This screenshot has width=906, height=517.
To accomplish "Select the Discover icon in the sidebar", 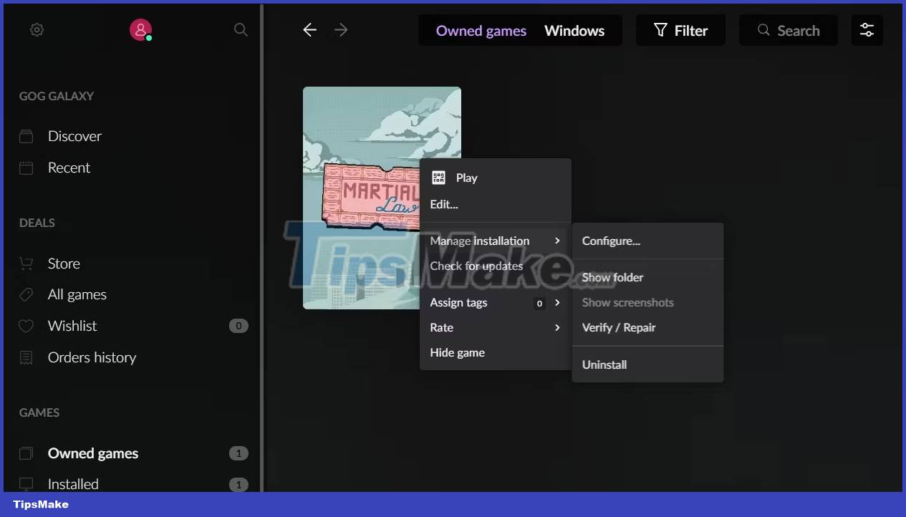I will (26, 135).
